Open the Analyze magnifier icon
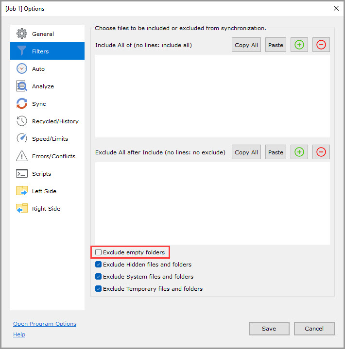Screen dimensions: 345x349 point(22,86)
